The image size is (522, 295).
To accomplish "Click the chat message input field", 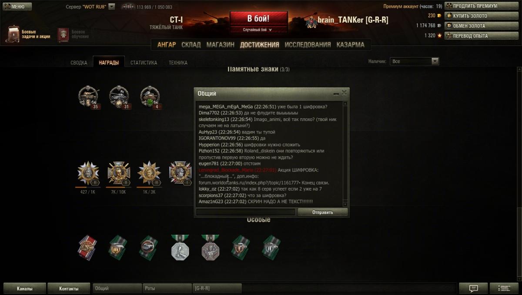I will pos(246,212).
